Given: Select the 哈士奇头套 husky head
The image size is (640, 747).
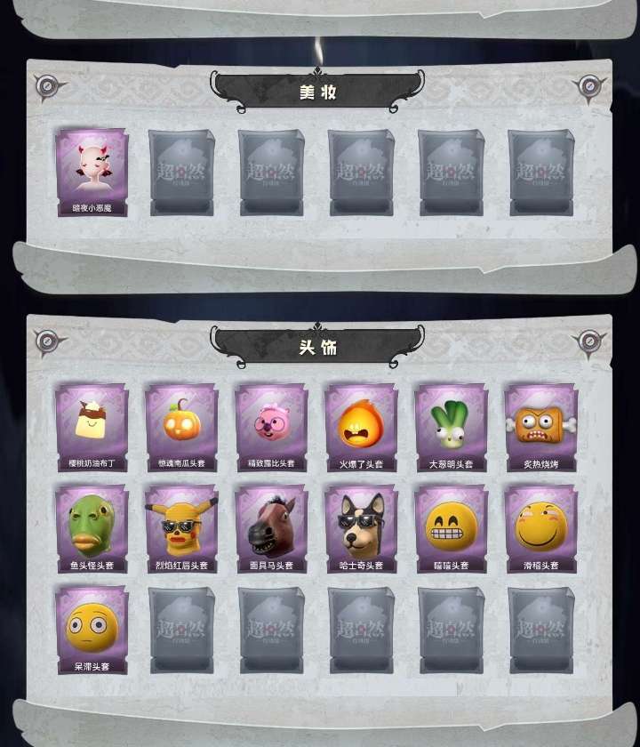Looking at the screenshot, I should pos(361,529).
